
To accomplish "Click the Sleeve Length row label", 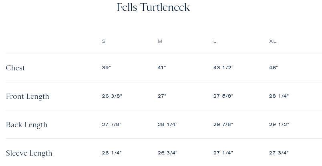I will [x=29, y=153].
